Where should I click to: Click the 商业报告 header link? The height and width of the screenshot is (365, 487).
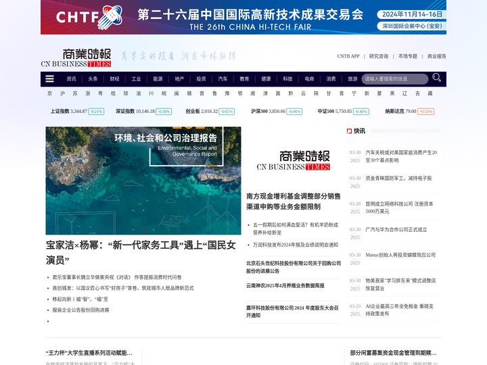click(x=437, y=56)
